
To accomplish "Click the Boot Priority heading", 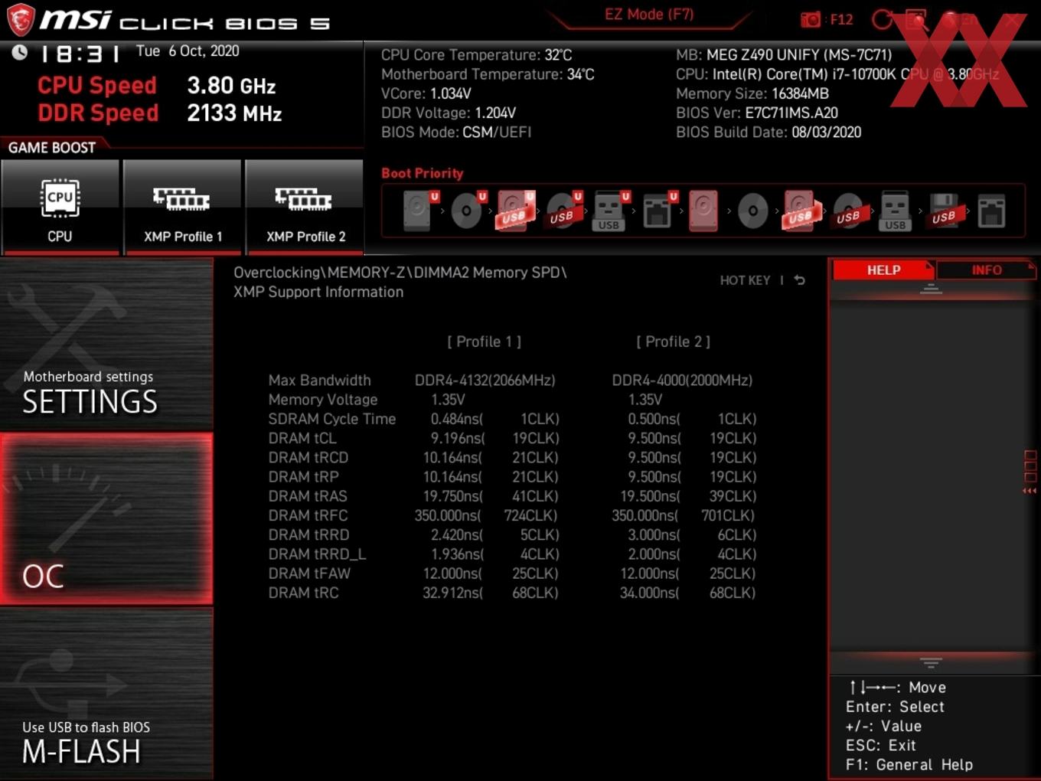I will coord(423,173).
